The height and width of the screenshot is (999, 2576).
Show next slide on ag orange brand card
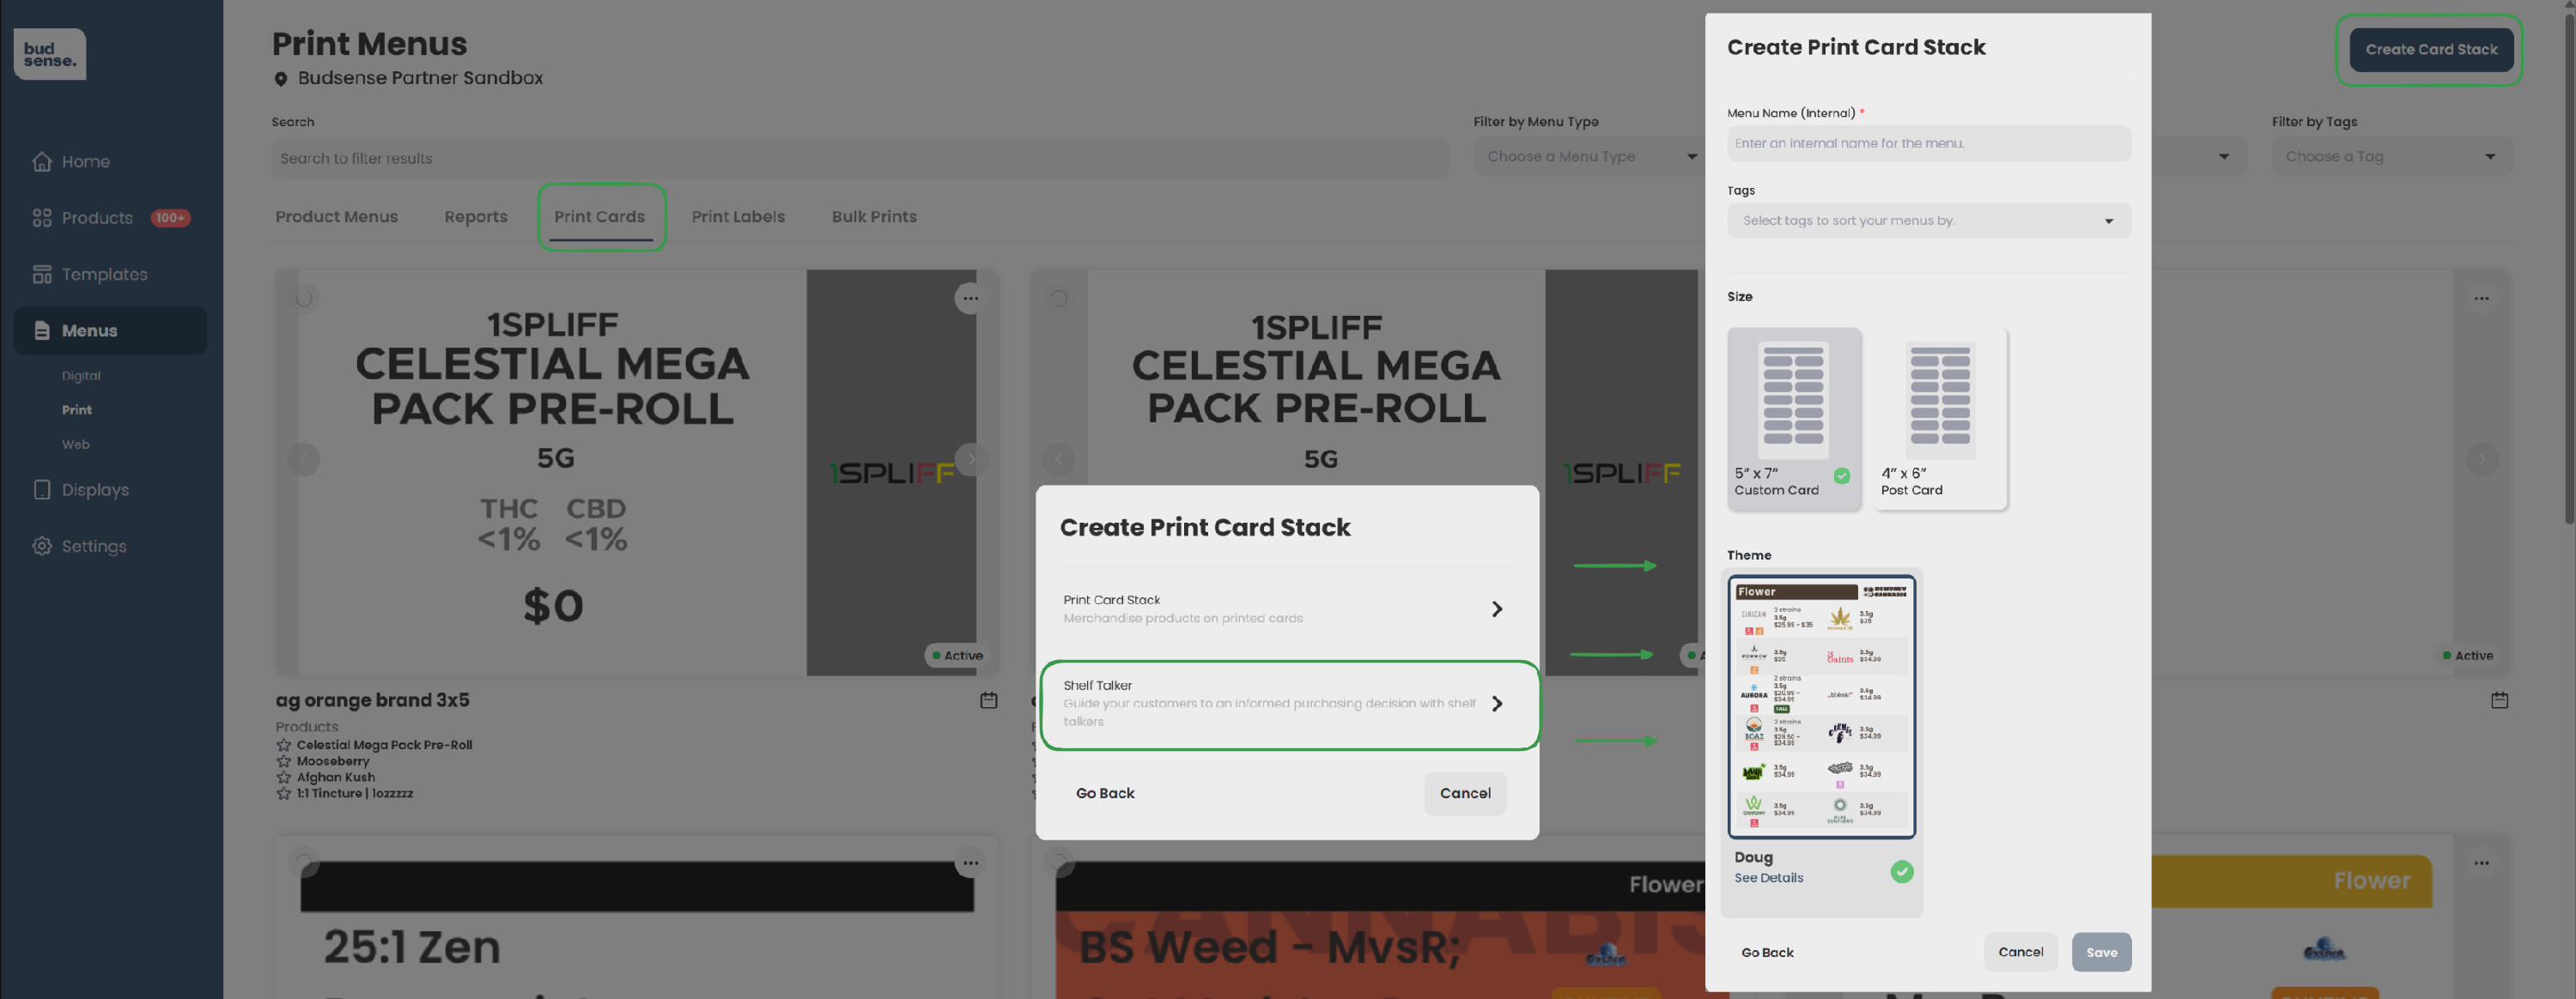click(x=970, y=459)
